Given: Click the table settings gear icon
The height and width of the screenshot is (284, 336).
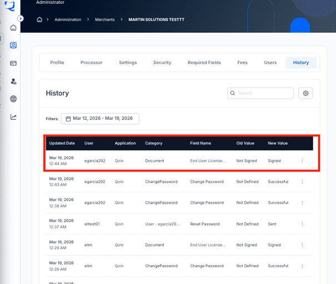Looking at the screenshot, I should point(305,93).
